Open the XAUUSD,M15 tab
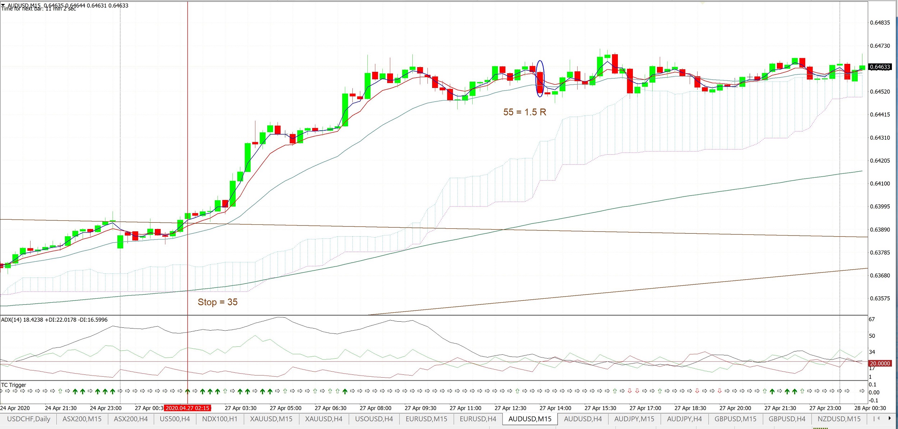This screenshot has height=429, width=898. point(271,419)
